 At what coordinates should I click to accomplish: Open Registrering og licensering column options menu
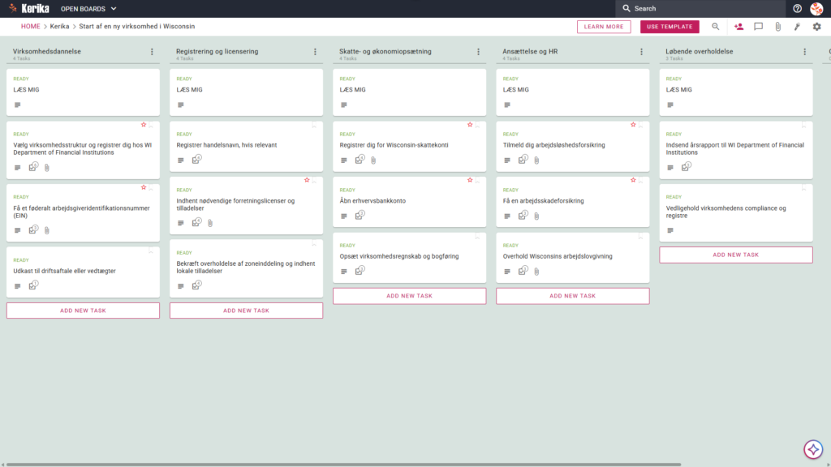click(x=316, y=52)
